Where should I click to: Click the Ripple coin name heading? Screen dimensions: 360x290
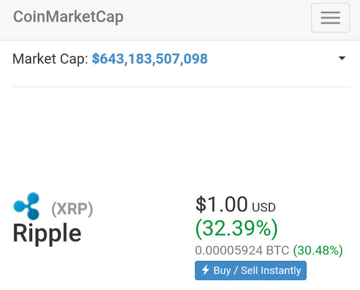tap(47, 233)
